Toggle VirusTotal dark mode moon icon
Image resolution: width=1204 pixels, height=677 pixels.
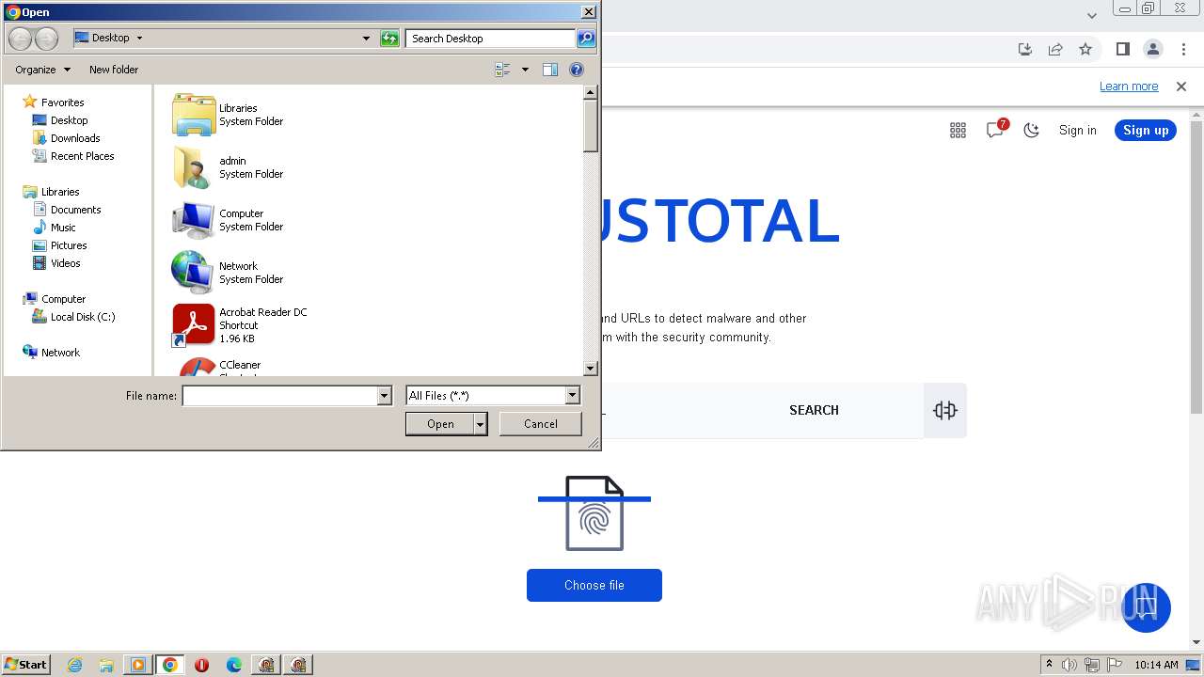click(1032, 131)
